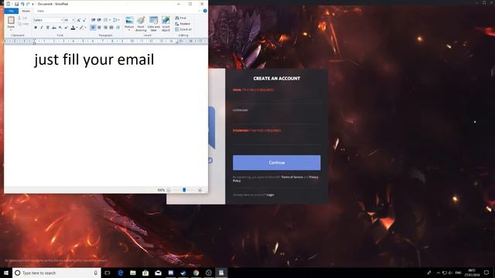
Task: Insert Date and time
Action: click(154, 24)
